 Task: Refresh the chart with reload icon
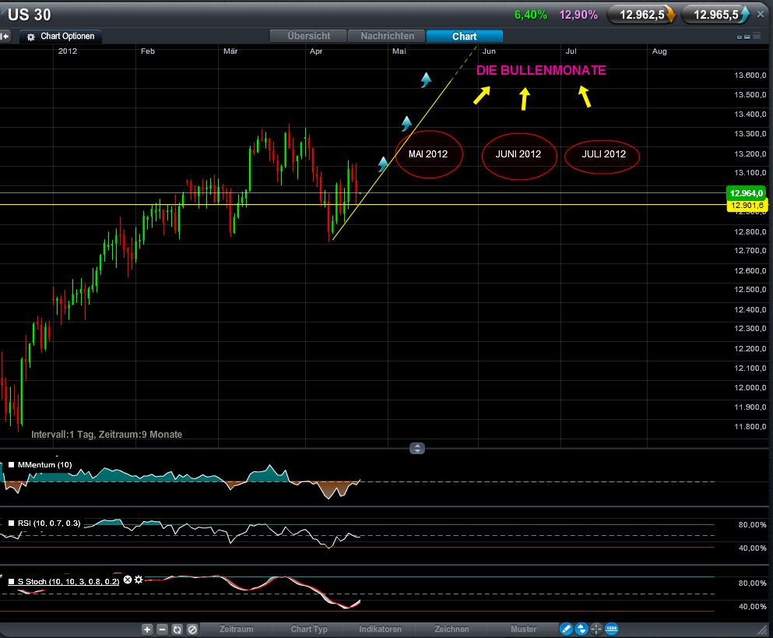177,629
